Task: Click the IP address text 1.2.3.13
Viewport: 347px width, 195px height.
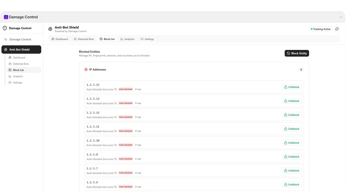Action: tap(93, 99)
